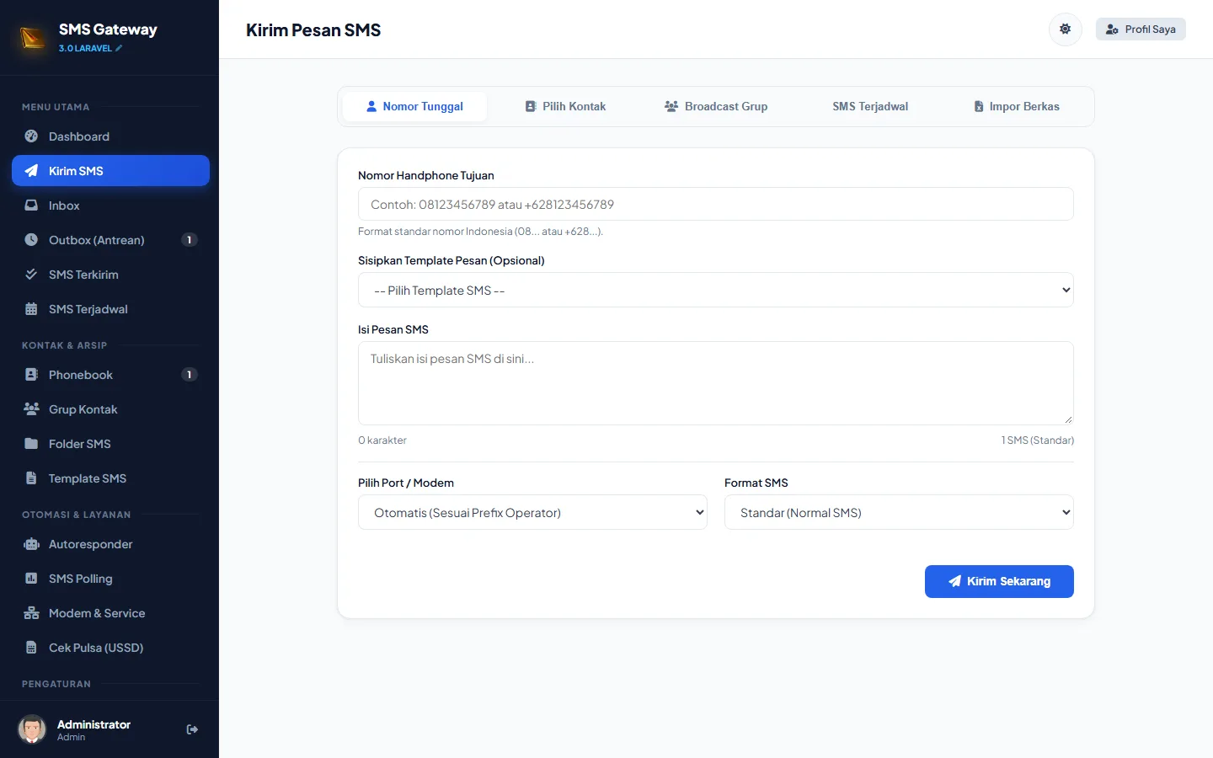Click the pencil icon beside 3.0 LARAVEL
The image size is (1213, 758).
coord(119,48)
